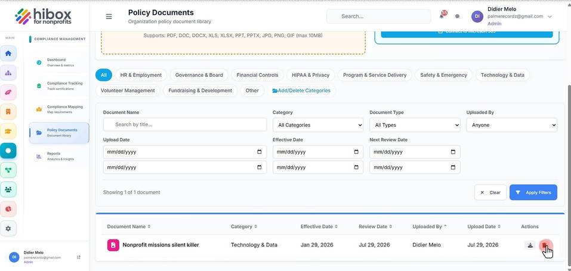
Task: Sort by Review Date column header
Action: coord(375,226)
